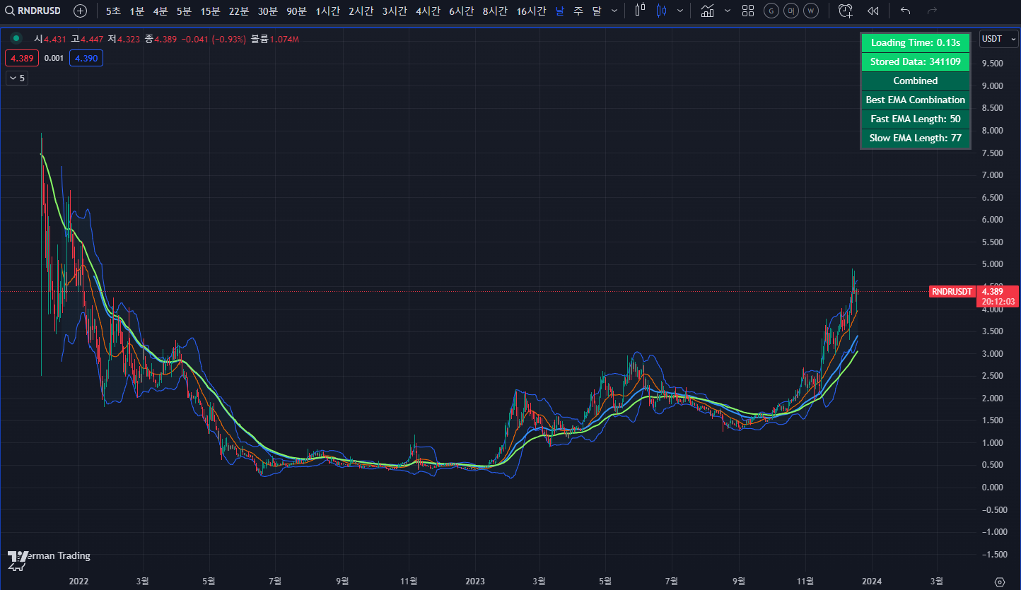Click the 0.000 price axis label
1021x590 pixels.
pos(993,488)
